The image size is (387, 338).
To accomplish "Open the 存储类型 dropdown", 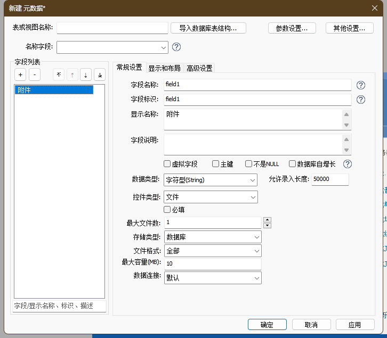I will tap(212, 237).
